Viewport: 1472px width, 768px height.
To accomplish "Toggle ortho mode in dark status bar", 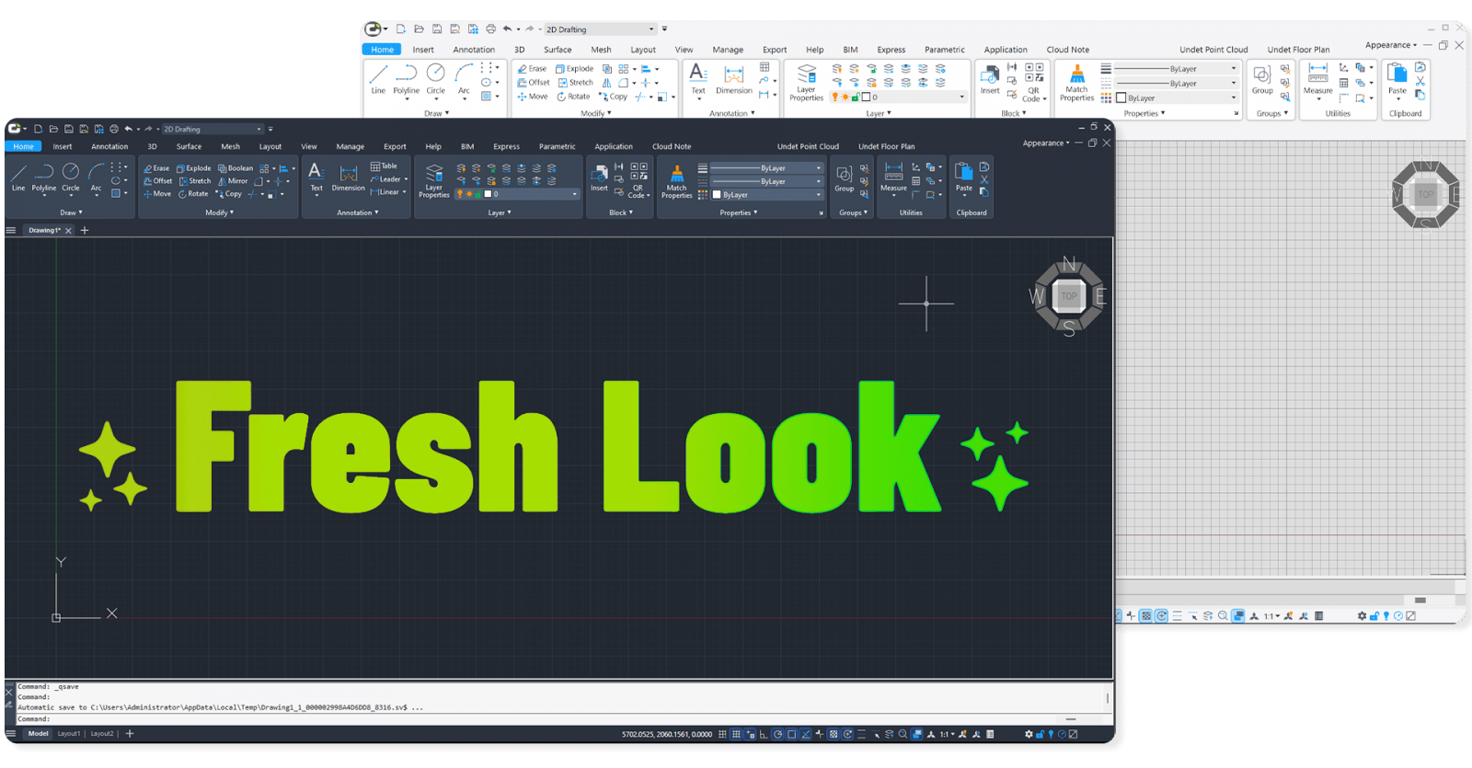I will pyautogui.click(x=764, y=734).
